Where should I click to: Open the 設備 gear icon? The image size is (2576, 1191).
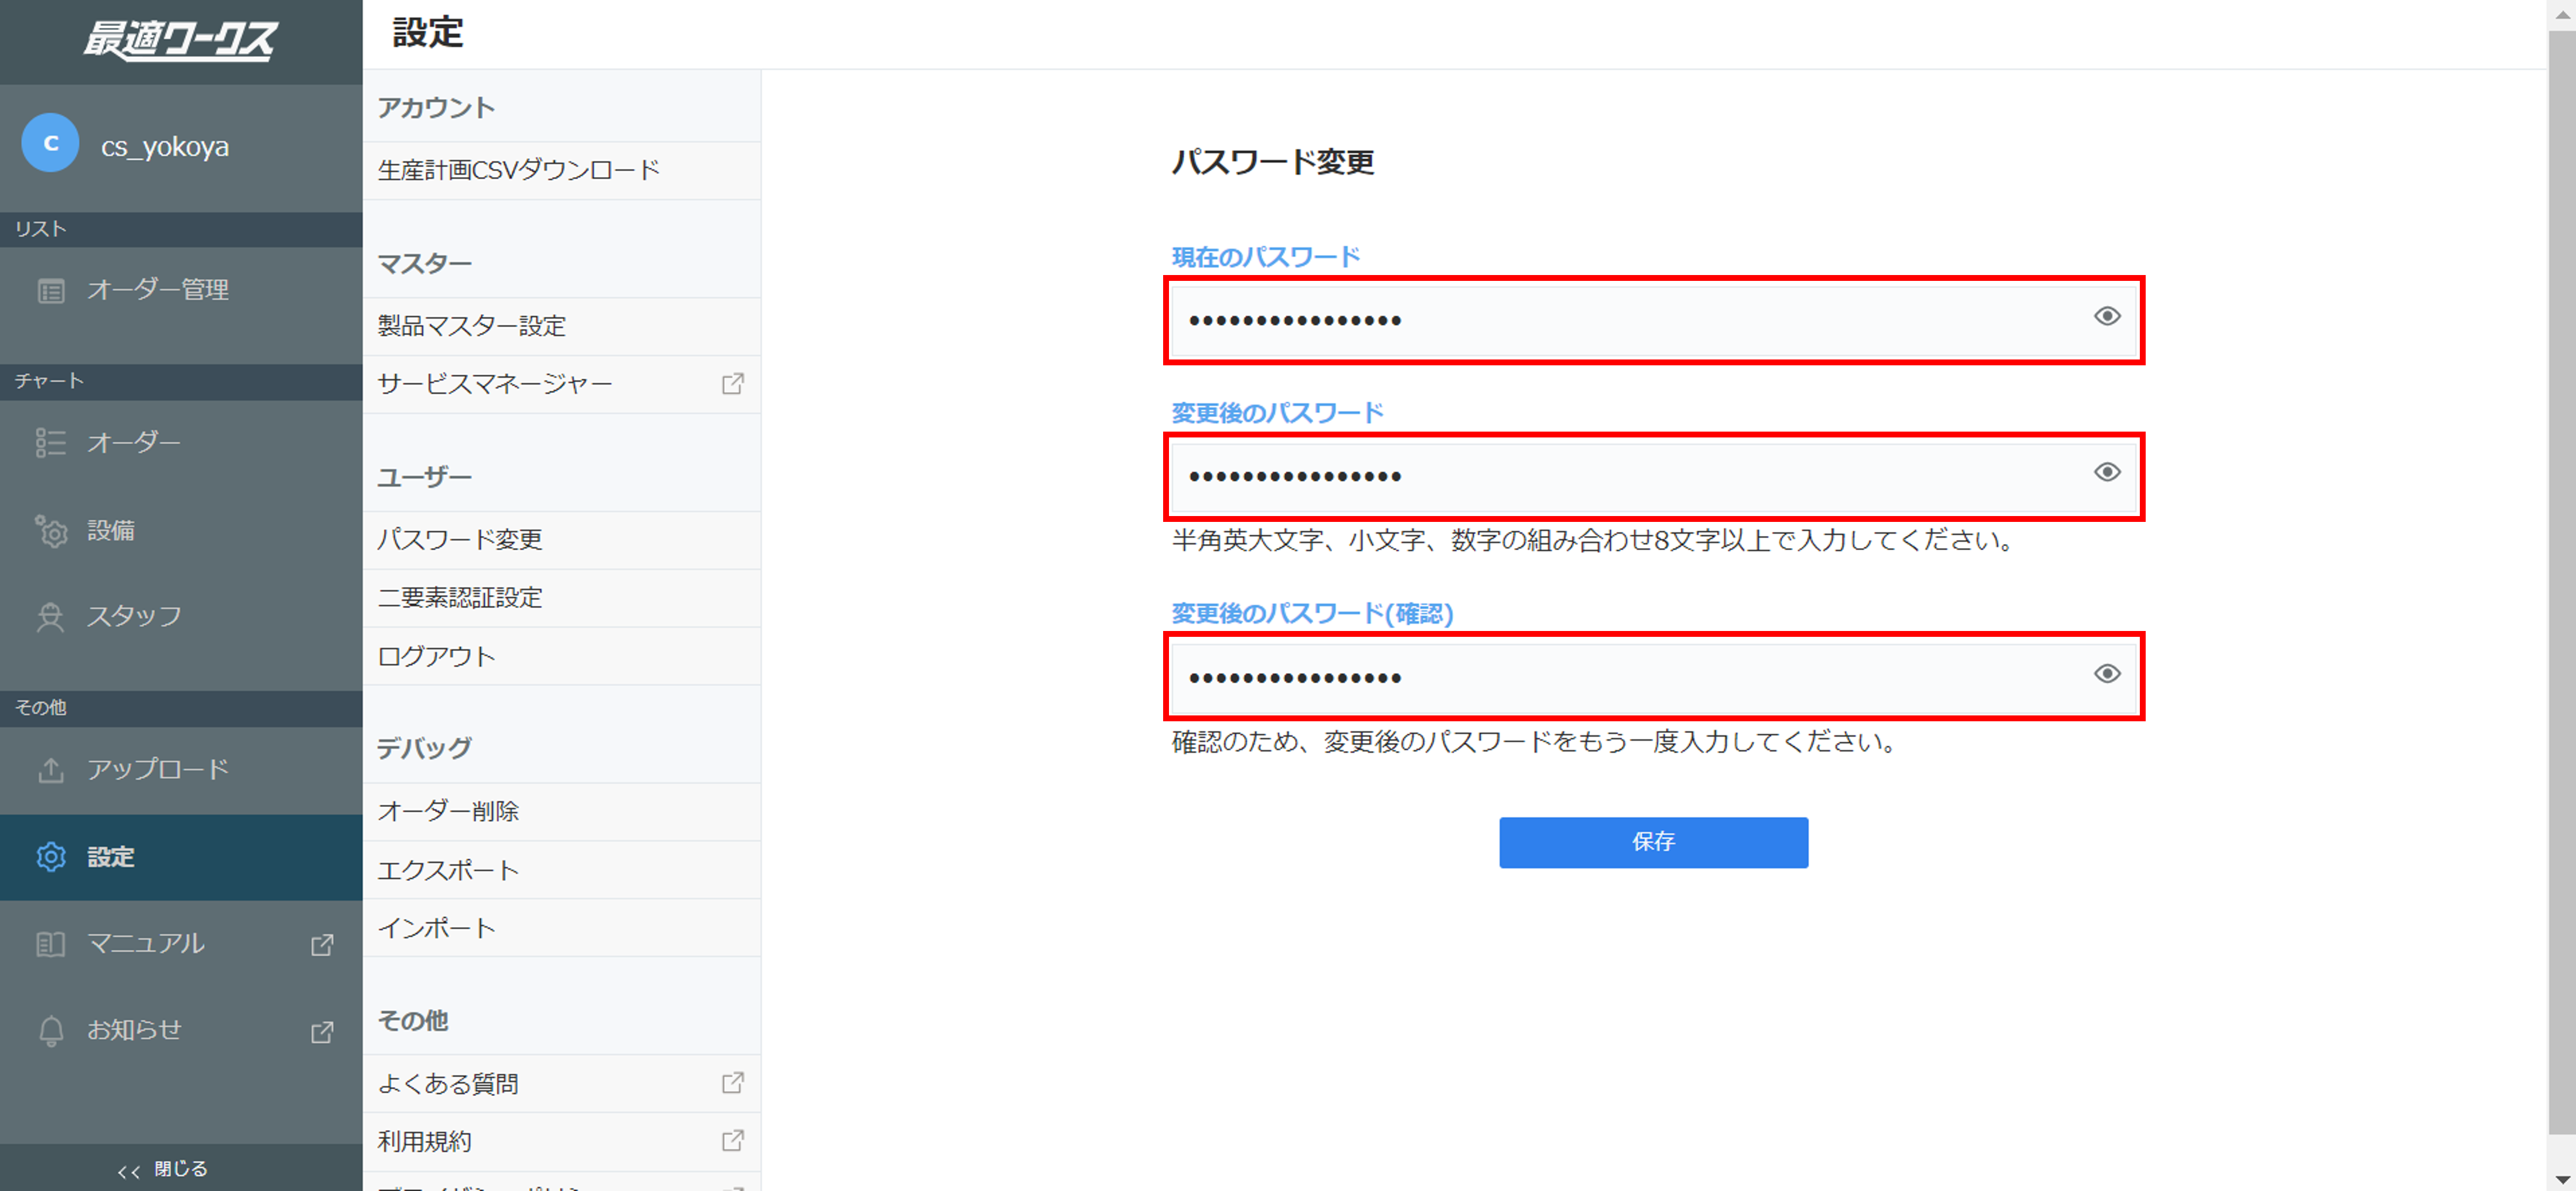pos(51,531)
